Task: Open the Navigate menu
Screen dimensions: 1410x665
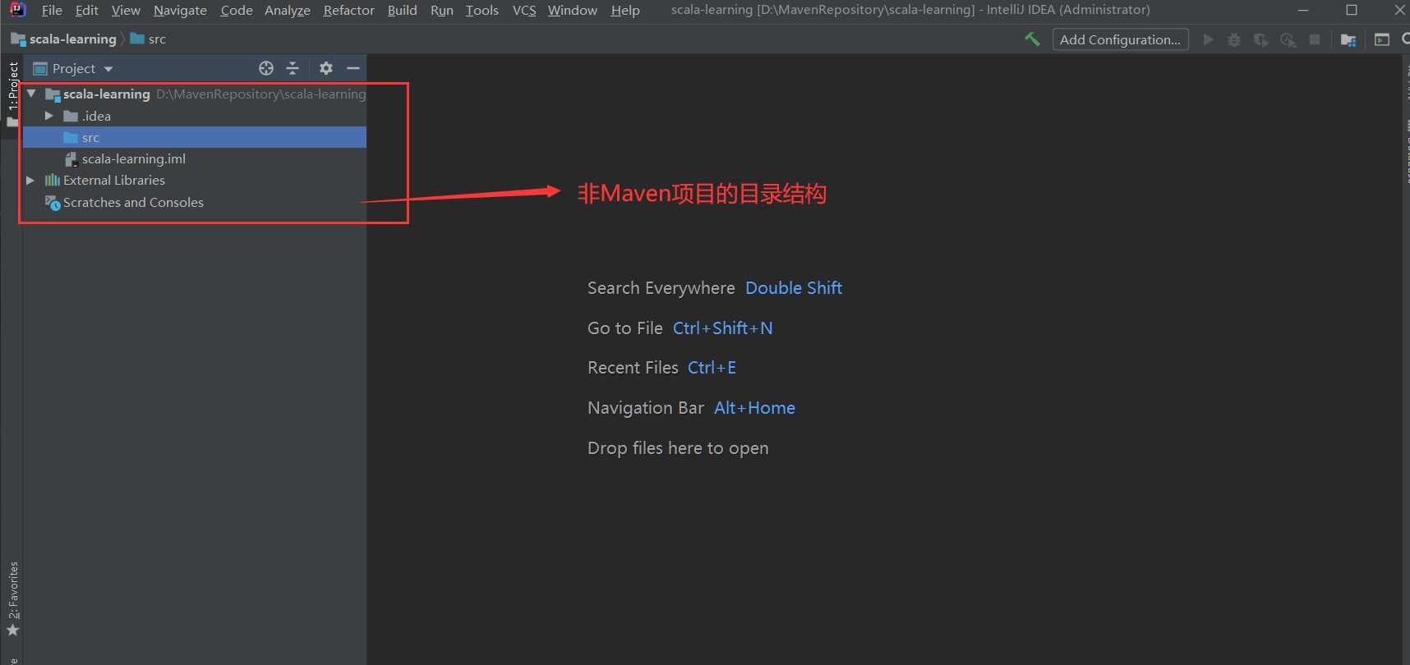Action: click(180, 10)
